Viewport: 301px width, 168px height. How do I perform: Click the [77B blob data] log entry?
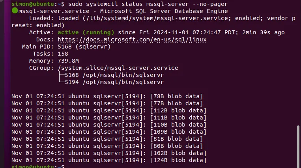176,103
